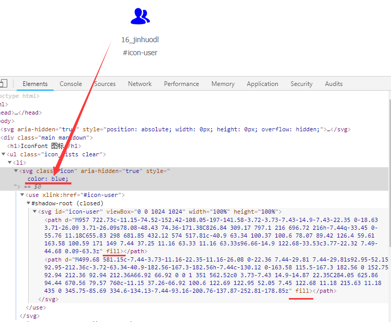This screenshot has height=322, width=391.
Task: Collapse the li element node
Action: (x=10, y=163)
